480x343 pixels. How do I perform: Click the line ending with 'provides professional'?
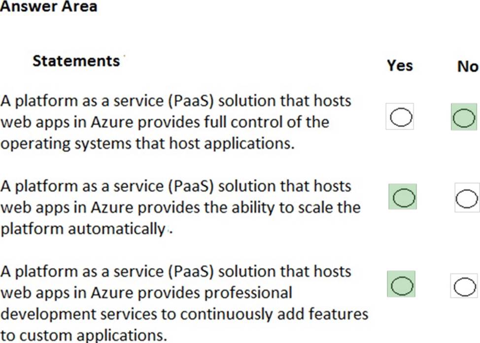146,293
